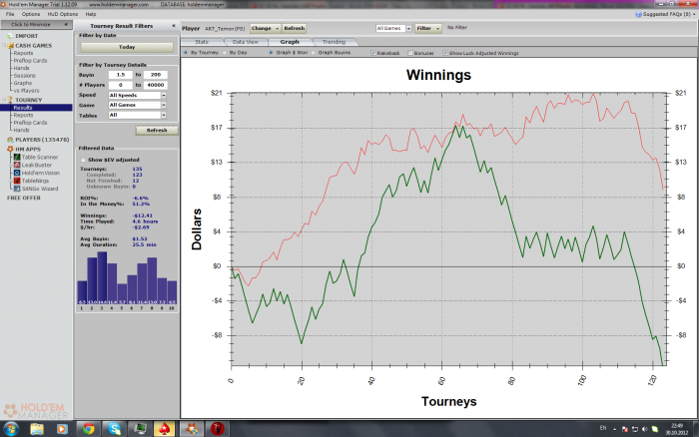Toggle Show Luck Adjusted Winnings checkbox
Viewport: 699px width, 437px height.
tap(445, 53)
